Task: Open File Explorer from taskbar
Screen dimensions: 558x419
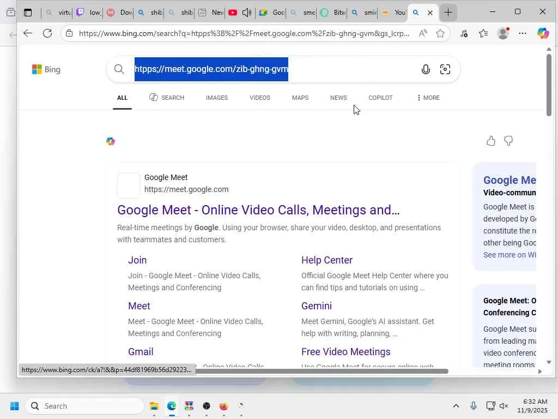Action: (x=154, y=406)
